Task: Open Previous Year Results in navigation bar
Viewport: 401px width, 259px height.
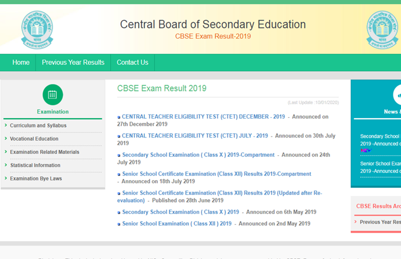Action: coord(73,63)
